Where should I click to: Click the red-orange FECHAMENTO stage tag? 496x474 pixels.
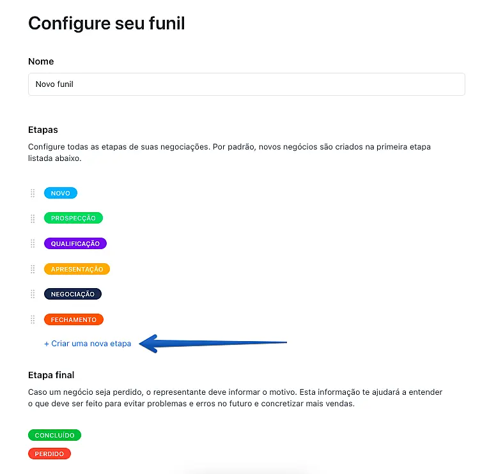[x=74, y=319]
